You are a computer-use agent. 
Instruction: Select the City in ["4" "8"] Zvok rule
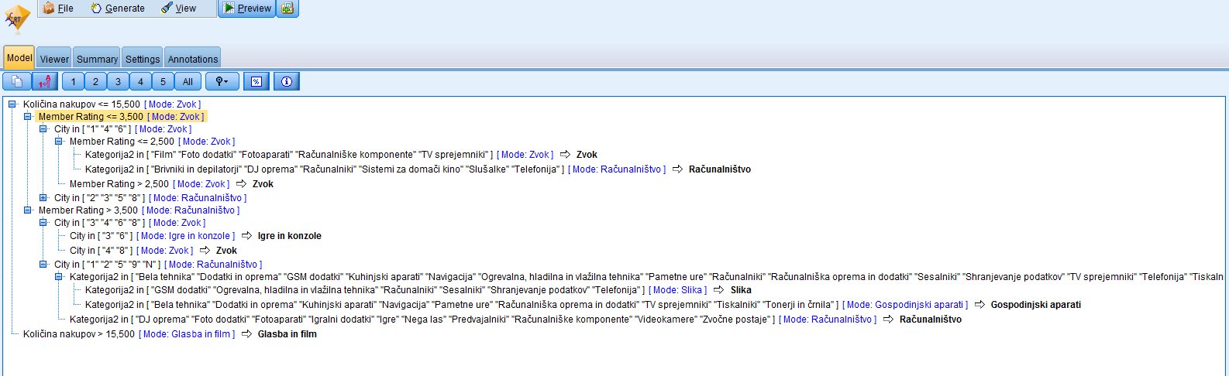point(153,251)
